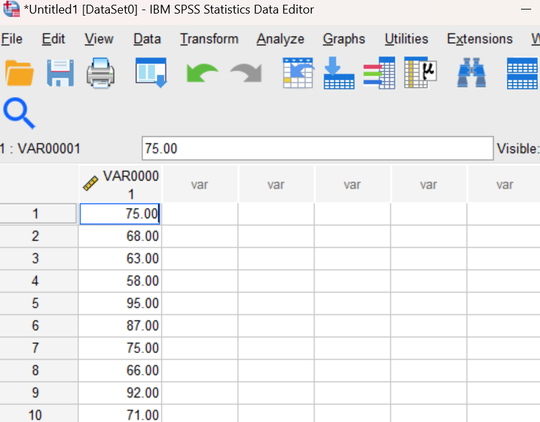This screenshot has height=422, width=540.
Task: Click the Go to variable icon
Action: [339, 73]
